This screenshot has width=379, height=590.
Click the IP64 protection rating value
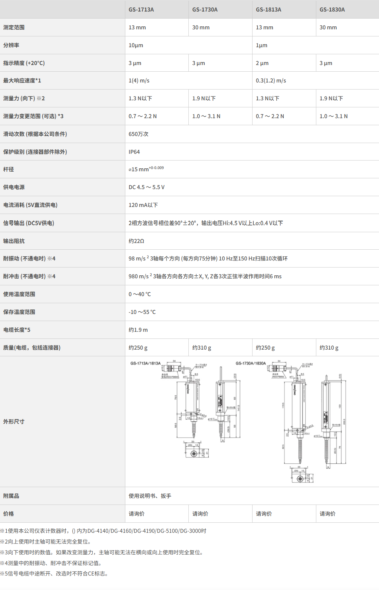[134, 152]
